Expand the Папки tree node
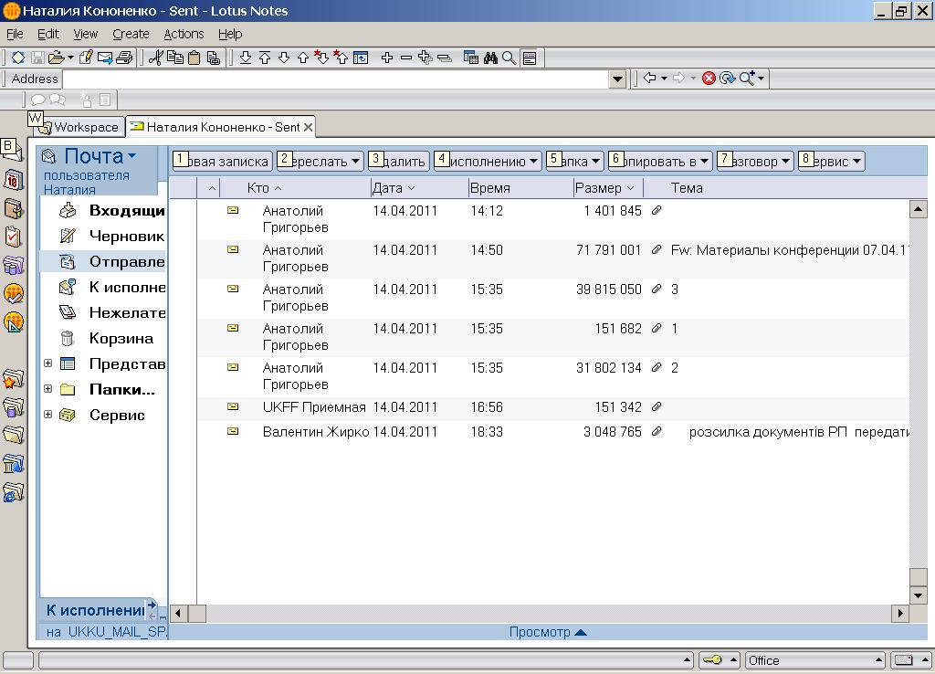 [48, 389]
